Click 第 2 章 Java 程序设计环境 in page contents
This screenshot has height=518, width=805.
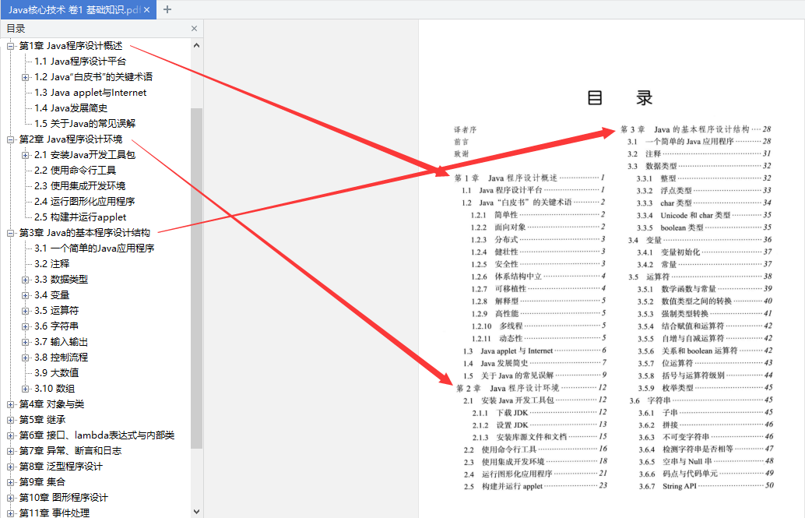click(532, 388)
